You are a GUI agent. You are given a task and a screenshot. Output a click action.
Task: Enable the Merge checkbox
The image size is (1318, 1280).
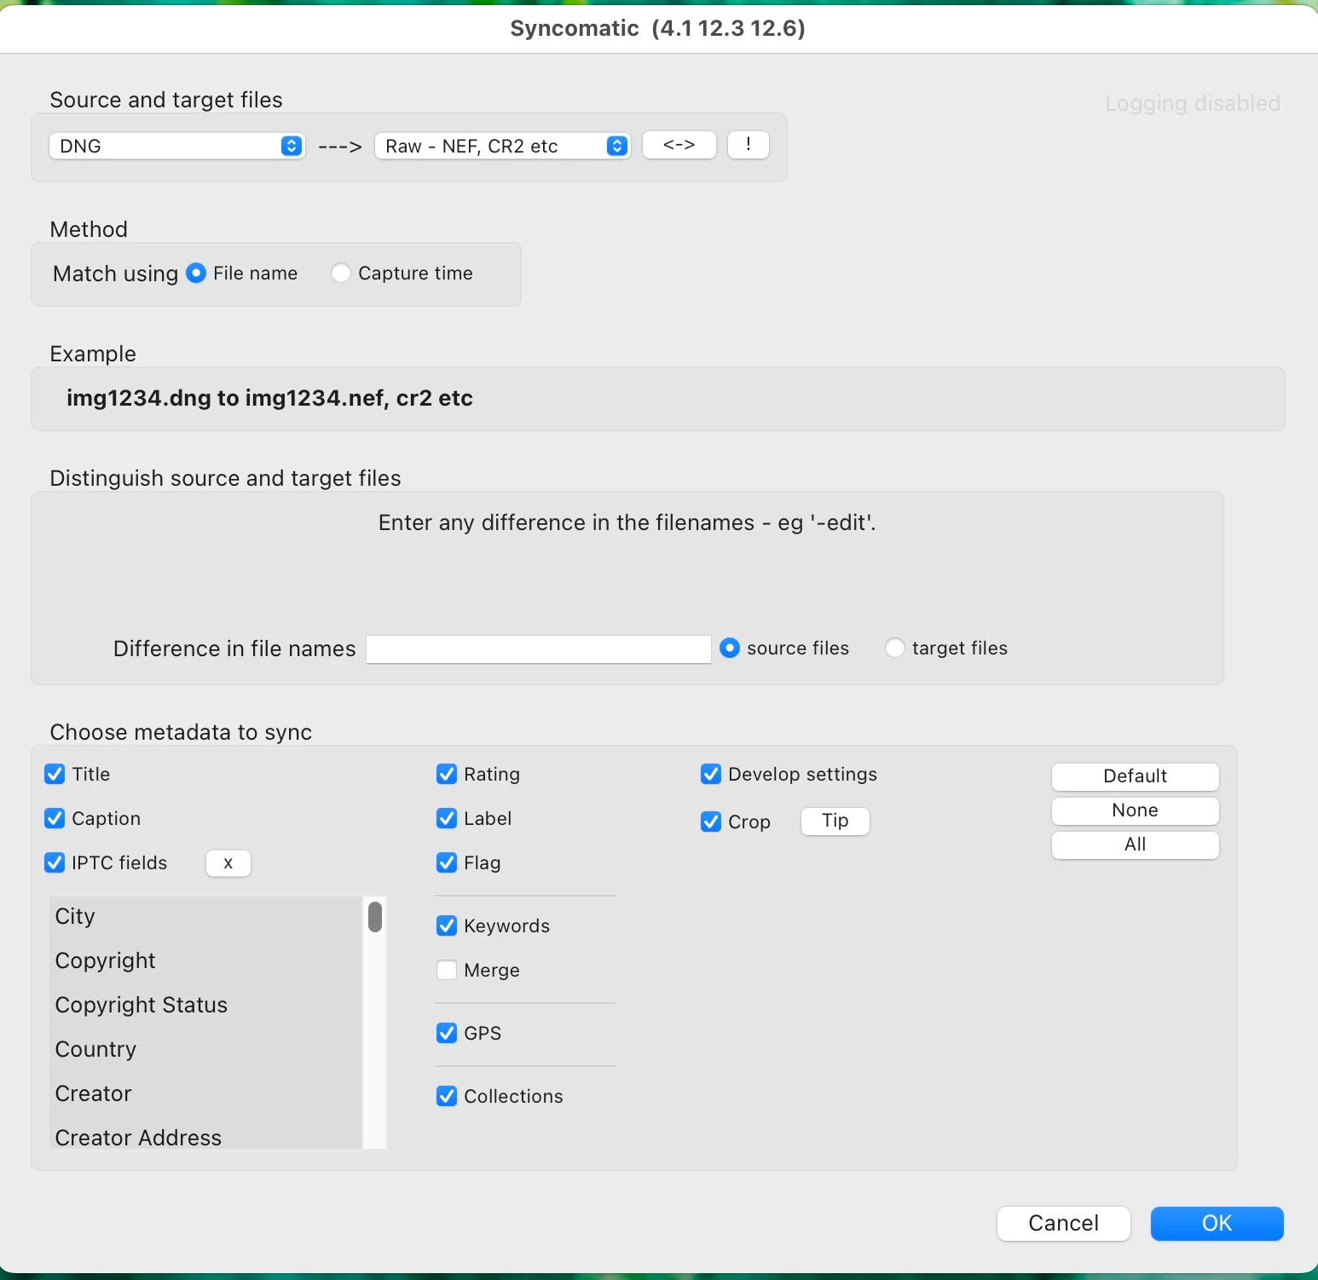tap(447, 970)
